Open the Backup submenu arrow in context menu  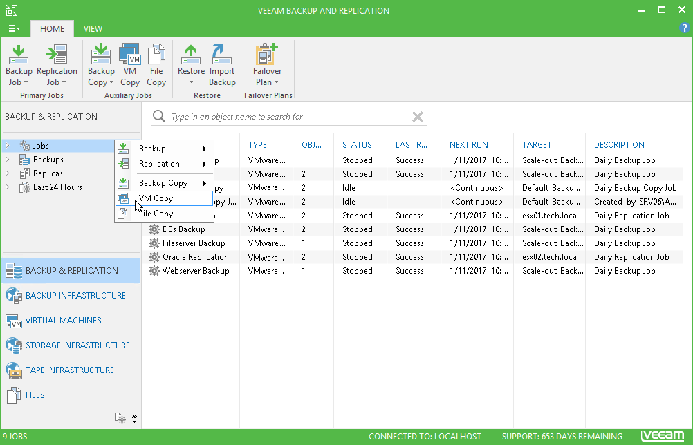coord(205,149)
